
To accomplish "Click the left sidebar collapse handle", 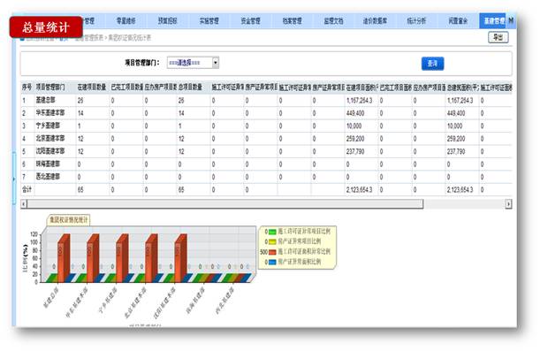I will [x=14, y=179].
